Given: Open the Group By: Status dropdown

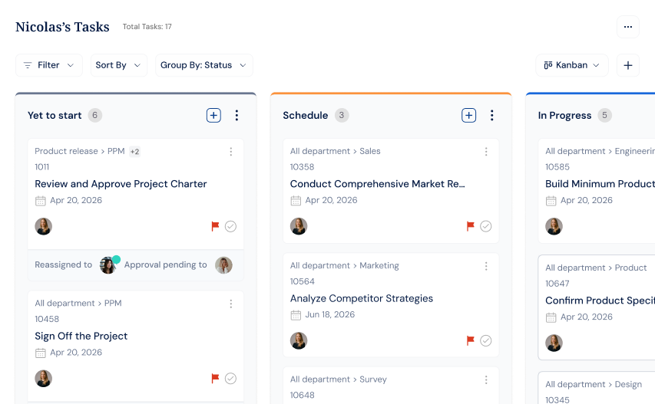Looking at the screenshot, I should coord(203,65).
